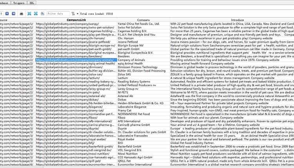The image size is (294, 168).
Task: Click the document icon left of filter box
Action: [42, 14]
